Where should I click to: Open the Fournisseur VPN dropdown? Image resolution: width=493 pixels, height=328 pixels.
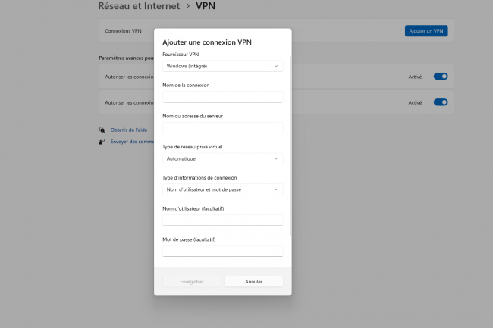pyautogui.click(x=222, y=66)
